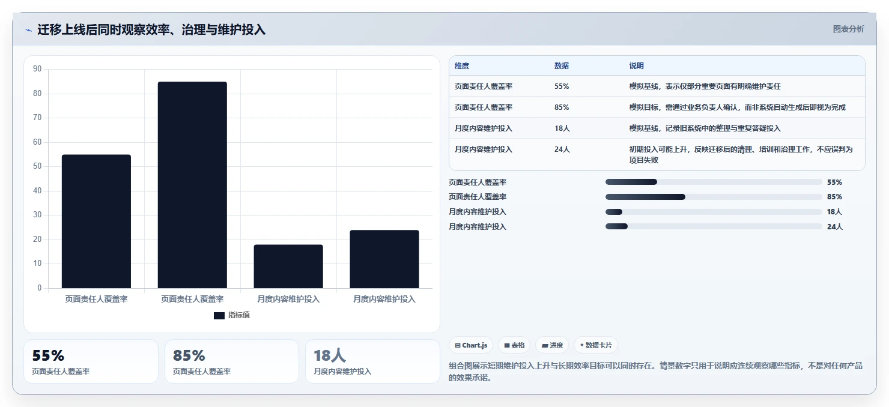Click the progress bar labeled 85%

point(714,197)
